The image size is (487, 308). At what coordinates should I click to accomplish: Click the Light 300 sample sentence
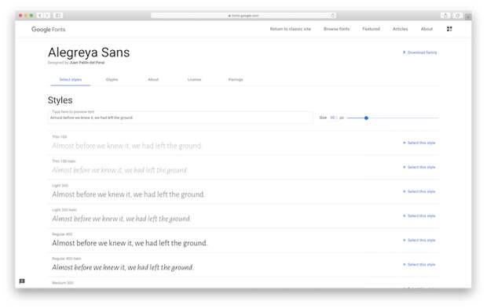point(128,194)
